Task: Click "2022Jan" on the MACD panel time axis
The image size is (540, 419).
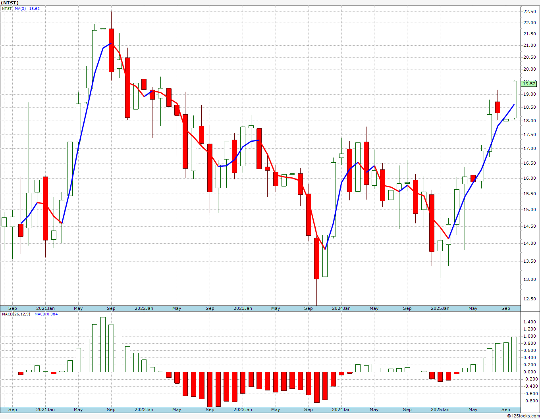Action: 144,409
